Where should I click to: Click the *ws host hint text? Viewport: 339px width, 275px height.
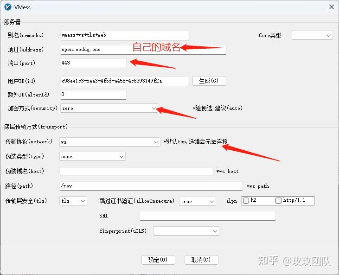[227, 171]
